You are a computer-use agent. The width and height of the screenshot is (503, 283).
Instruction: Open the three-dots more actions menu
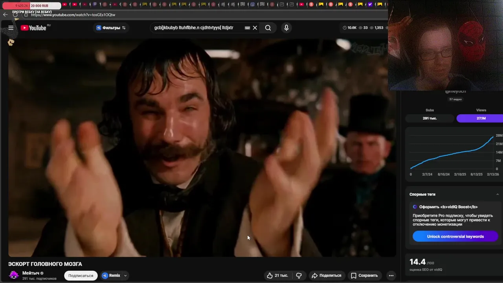click(391, 276)
